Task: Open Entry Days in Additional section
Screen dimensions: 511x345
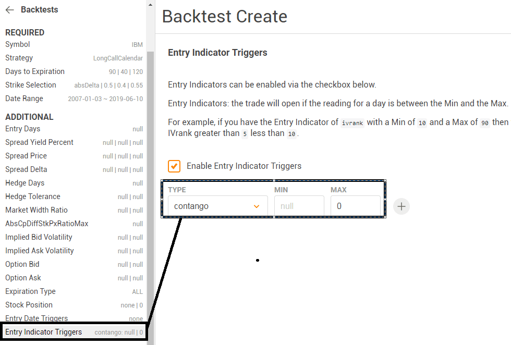Action: click(x=74, y=129)
